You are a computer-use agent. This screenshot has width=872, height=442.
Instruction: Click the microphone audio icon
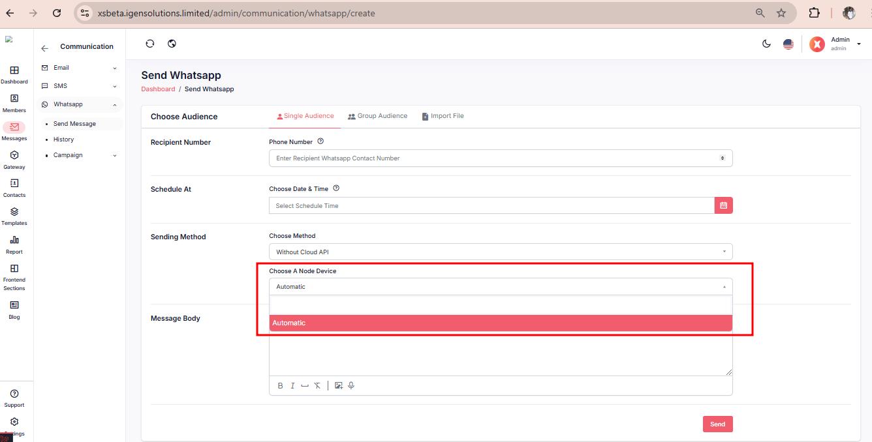pos(351,385)
